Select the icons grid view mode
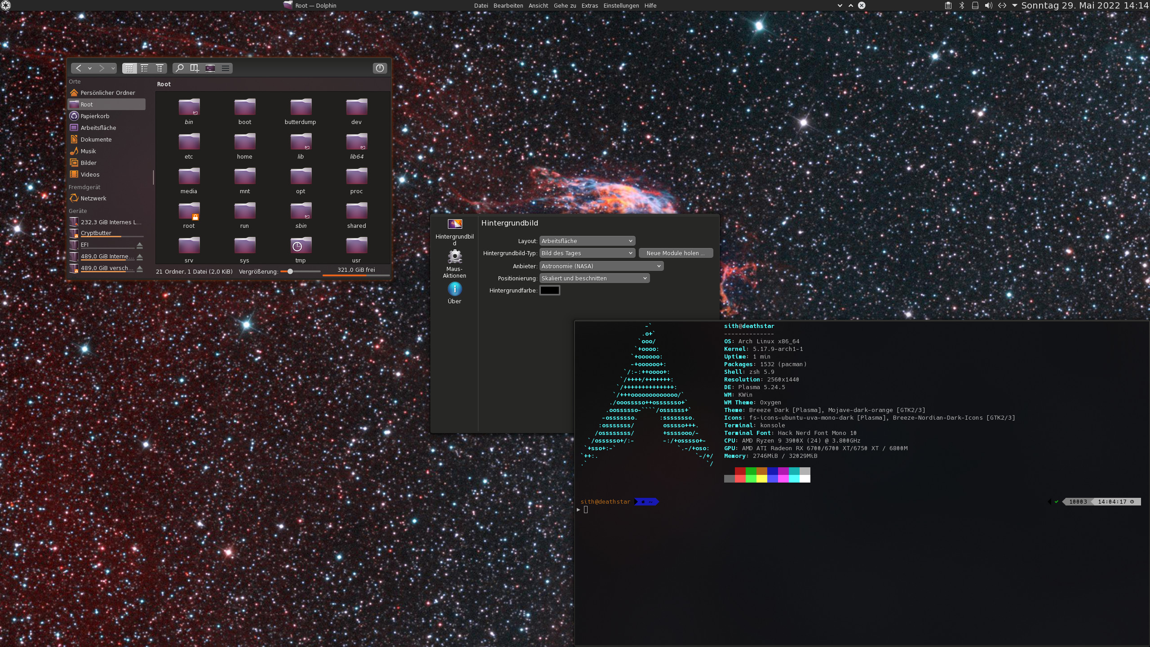Viewport: 1150px width, 647px height. point(129,68)
